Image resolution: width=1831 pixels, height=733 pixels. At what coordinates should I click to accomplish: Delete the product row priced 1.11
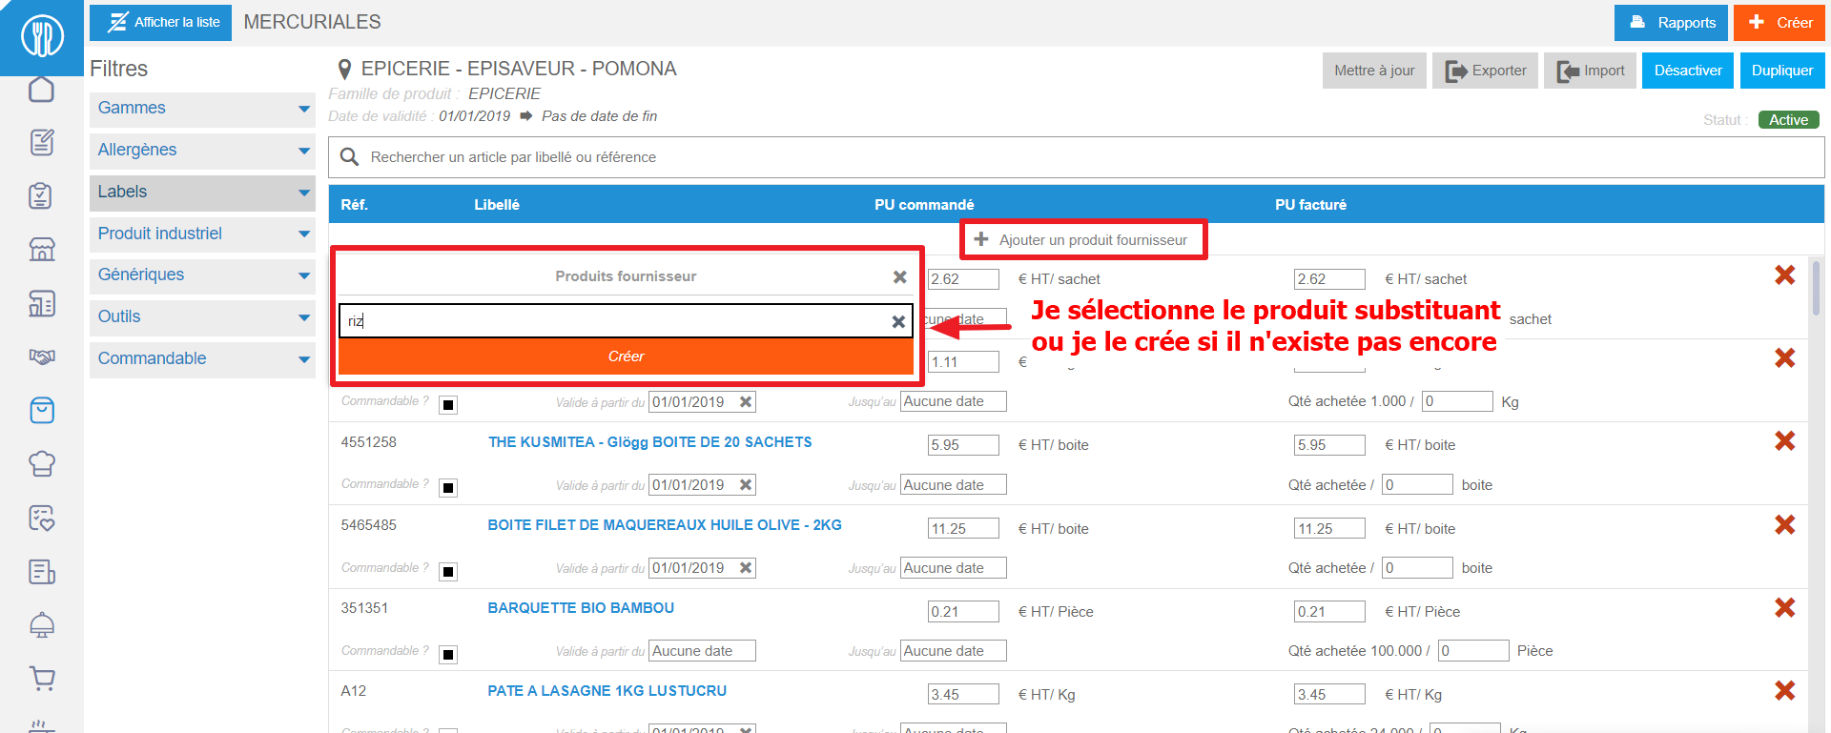[1784, 358]
